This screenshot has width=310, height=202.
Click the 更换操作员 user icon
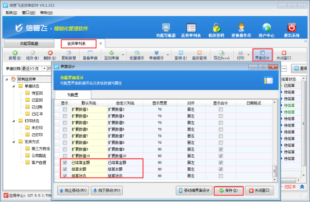(242, 27)
